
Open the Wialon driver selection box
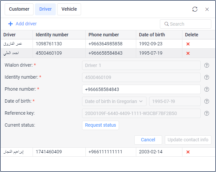pos(141,65)
